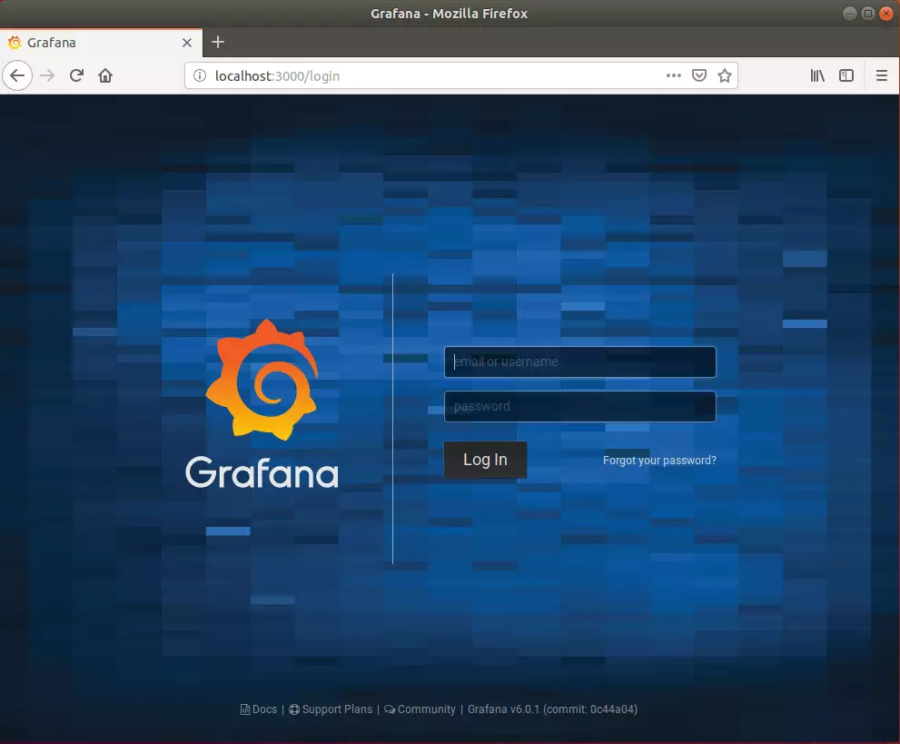Screen dimensions: 900x744
Task: Toggle the sidebar view icon
Action: click(x=846, y=75)
